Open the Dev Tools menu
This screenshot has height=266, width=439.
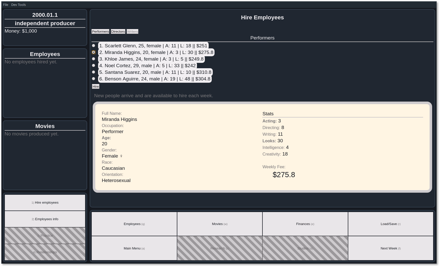18,5
